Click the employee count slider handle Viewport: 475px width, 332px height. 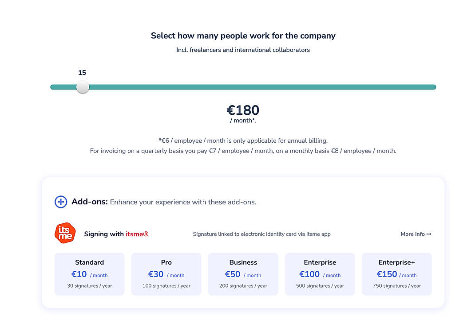(x=82, y=87)
